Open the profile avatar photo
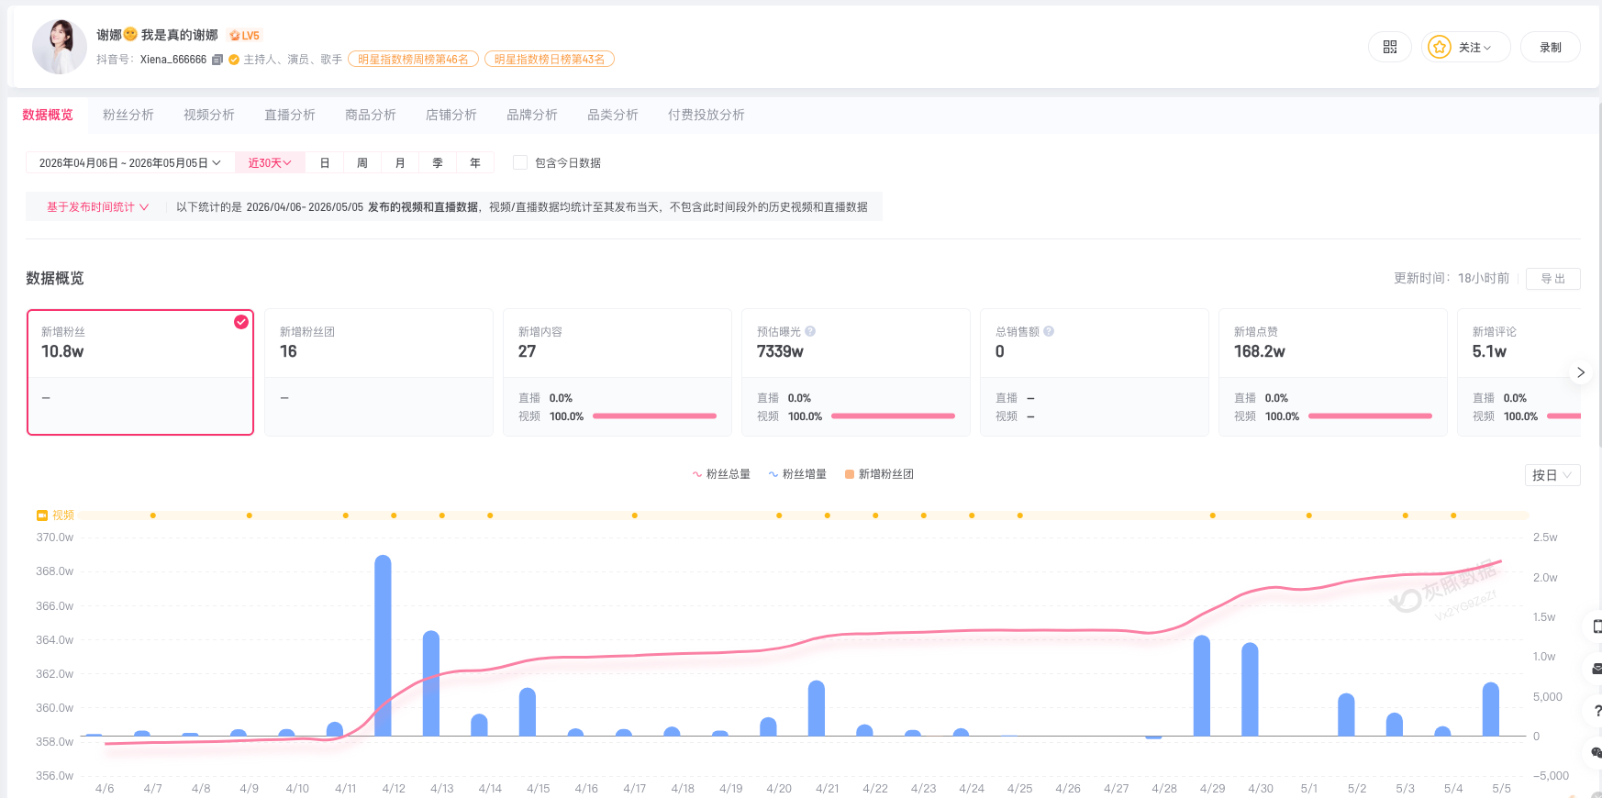 click(60, 46)
